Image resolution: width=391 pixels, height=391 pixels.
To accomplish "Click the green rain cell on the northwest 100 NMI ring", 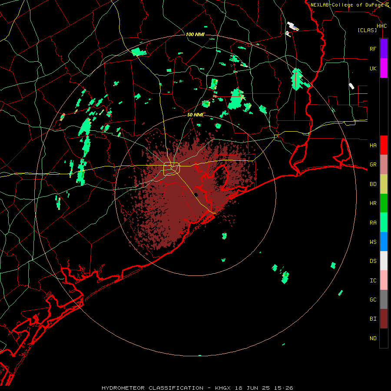I will 139,52.
